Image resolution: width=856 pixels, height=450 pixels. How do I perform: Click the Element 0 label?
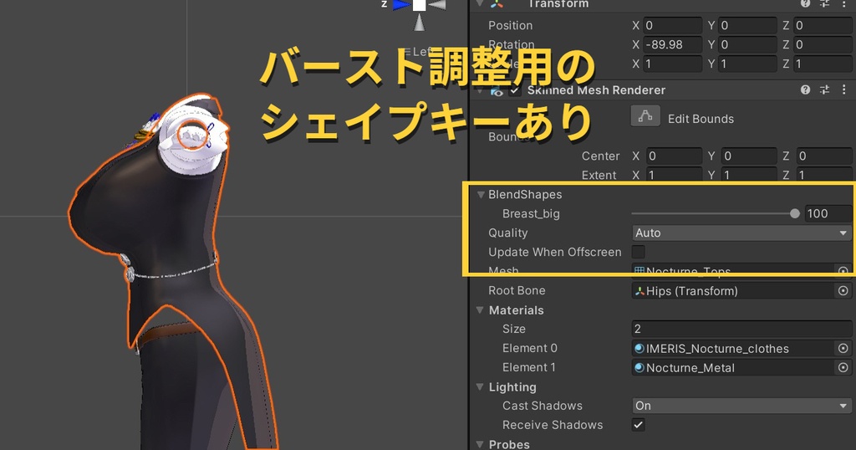click(x=529, y=348)
